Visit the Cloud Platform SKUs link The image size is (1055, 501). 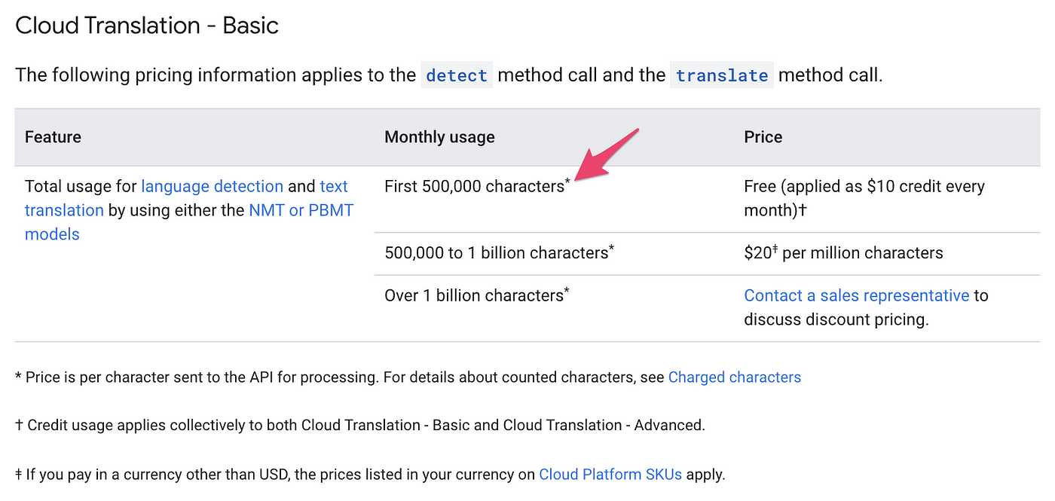(610, 475)
